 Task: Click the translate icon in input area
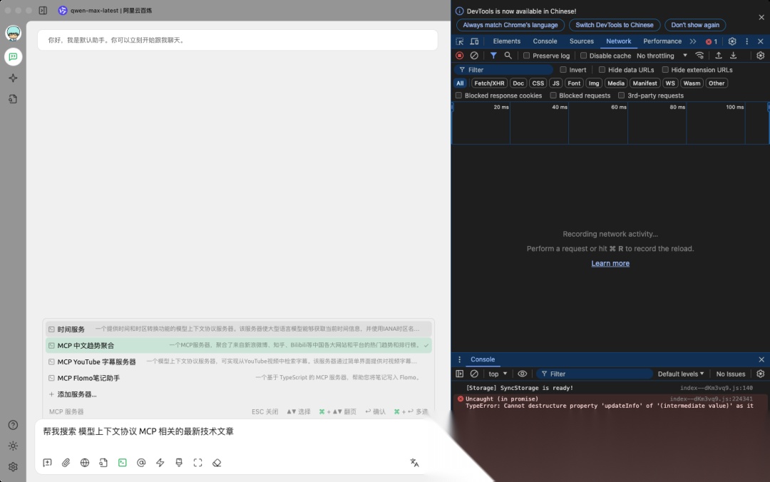pyautogui.click(x=414, y=463)
